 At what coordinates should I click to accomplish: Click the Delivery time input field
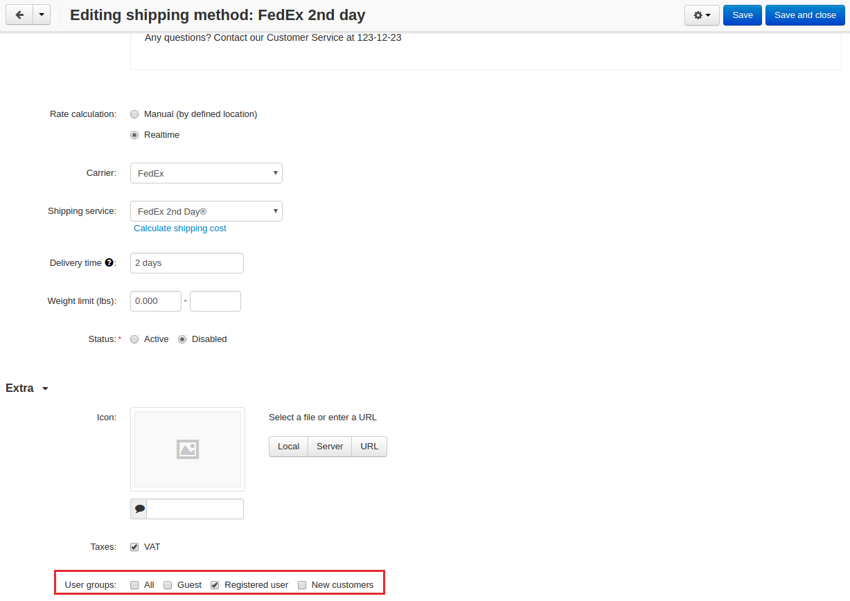187,263
